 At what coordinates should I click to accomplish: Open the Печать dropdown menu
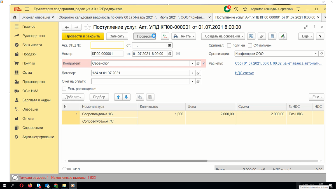tap(184, 36)
